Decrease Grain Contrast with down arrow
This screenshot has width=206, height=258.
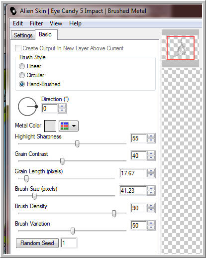tap(151, 158)
